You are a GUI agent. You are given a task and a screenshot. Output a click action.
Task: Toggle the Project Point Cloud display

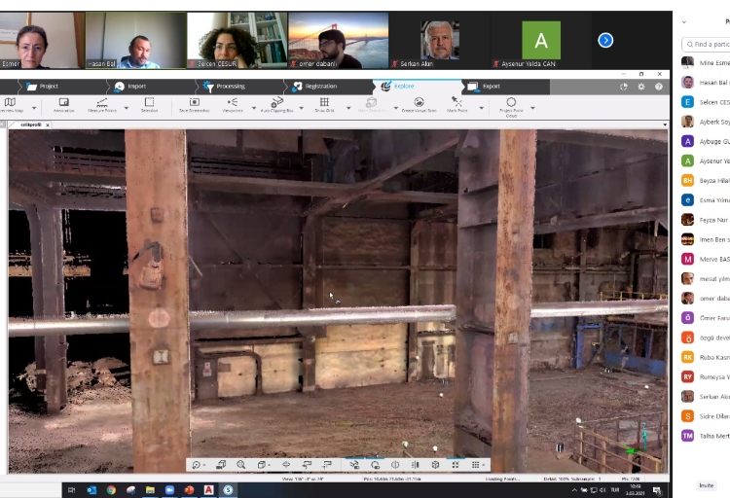tap(510, 104)
